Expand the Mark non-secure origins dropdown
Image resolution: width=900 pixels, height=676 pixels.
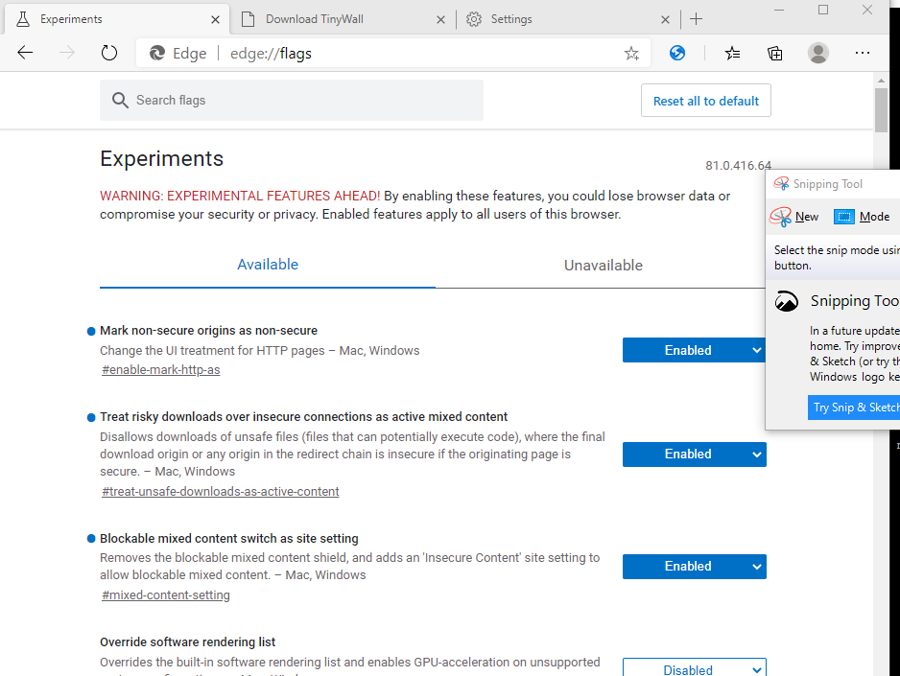[694, 350]
